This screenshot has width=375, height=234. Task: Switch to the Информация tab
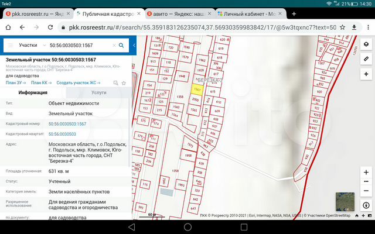pos(33,92)
